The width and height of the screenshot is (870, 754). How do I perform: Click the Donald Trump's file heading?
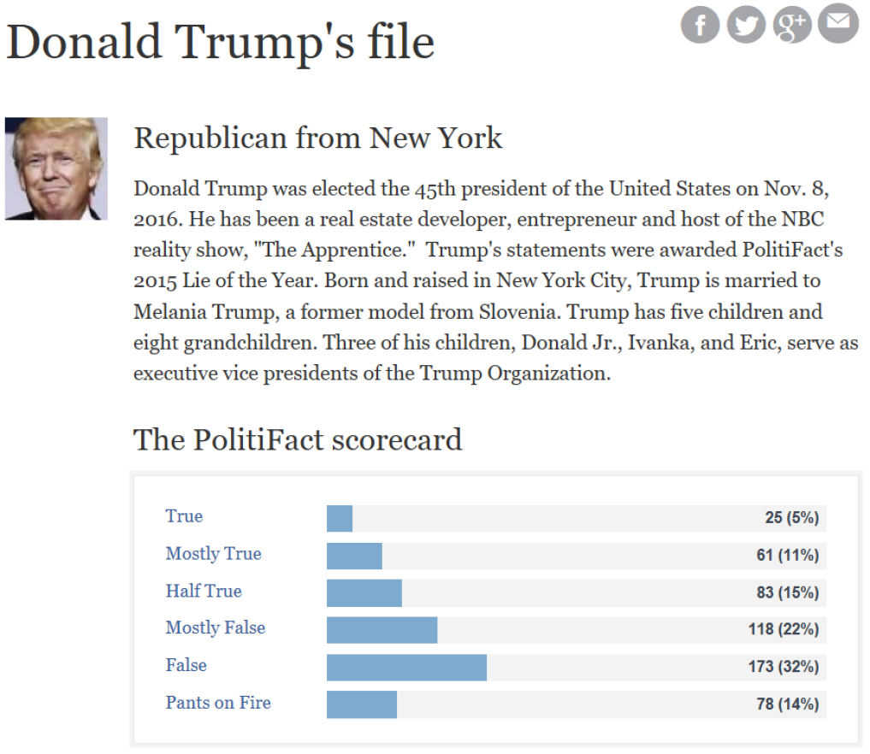tap(220, 44)
